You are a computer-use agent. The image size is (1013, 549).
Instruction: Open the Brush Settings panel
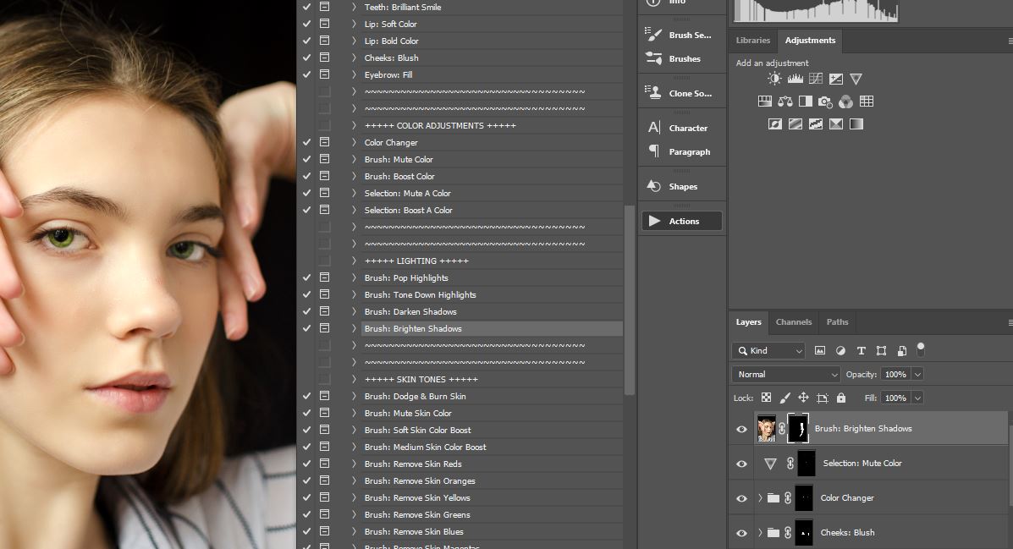point(681,35)
